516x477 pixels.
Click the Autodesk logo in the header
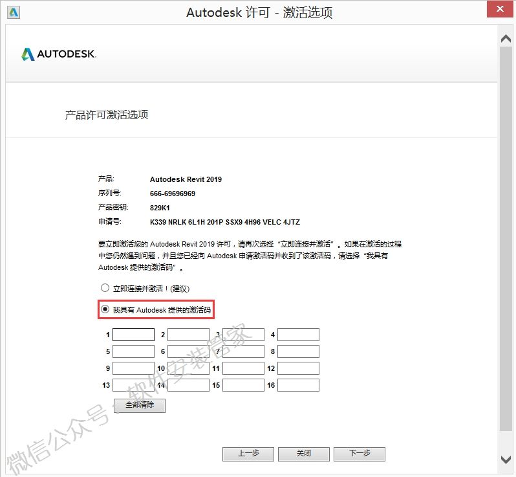(59, 54)
